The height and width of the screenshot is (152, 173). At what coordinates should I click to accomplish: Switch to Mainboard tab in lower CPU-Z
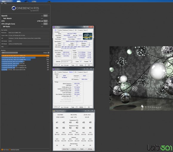coord(65,72)
